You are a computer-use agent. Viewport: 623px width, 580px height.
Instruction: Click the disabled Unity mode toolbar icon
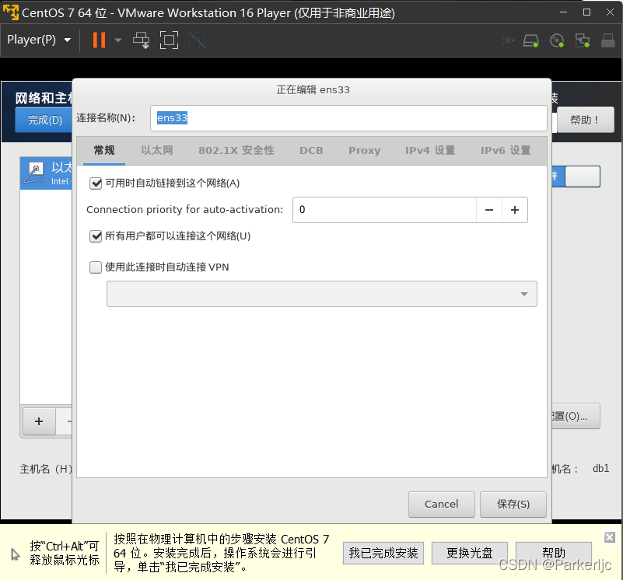pos(197,40)
